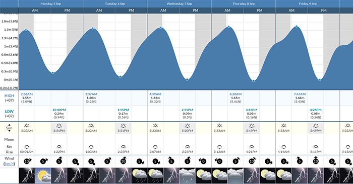Image resolution: width=353 pixels, height=184 pixels.
Task: Click the 6:28AM high tide time
Action: (x=236, y=94)
